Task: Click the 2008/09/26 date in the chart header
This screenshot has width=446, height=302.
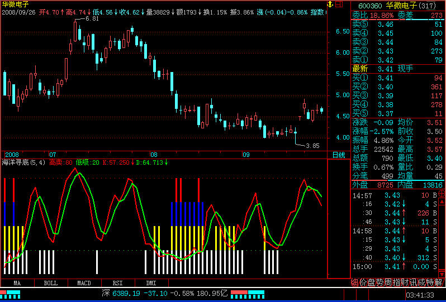Action: click(19, 12)
